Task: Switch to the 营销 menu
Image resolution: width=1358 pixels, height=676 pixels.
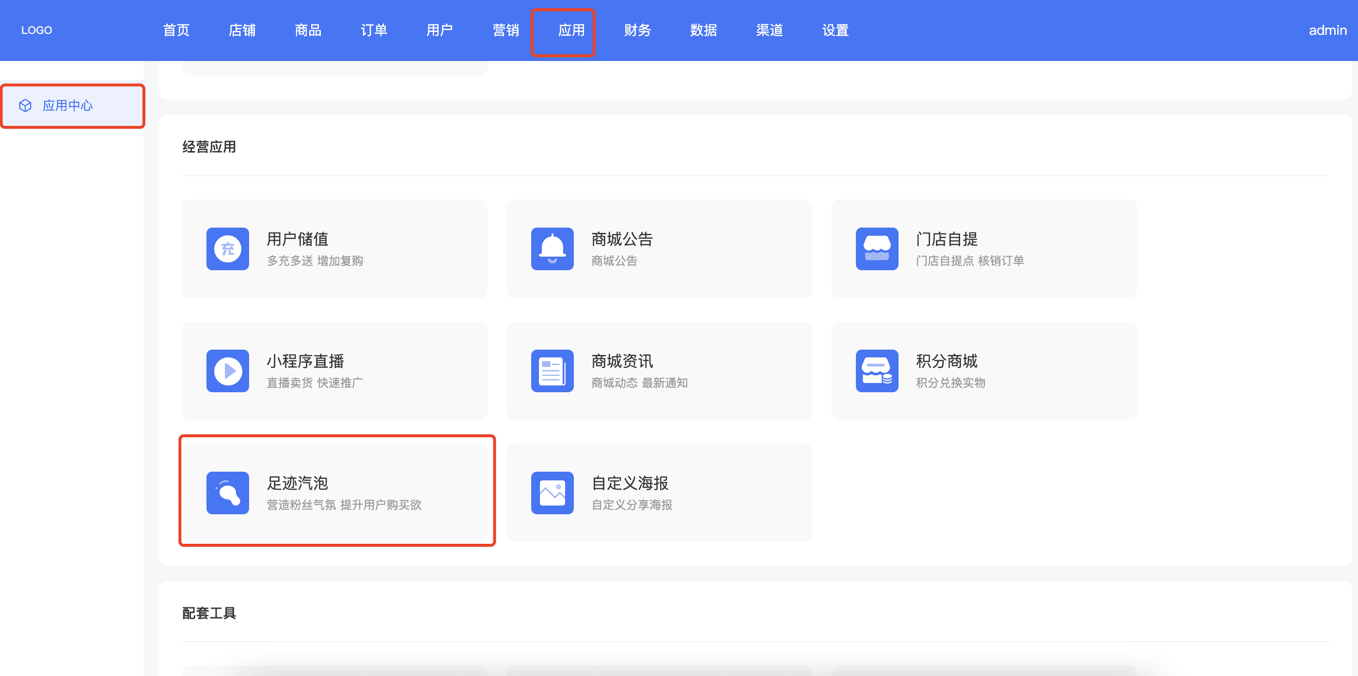Action: pyautogui.click(x=505, y=30)
